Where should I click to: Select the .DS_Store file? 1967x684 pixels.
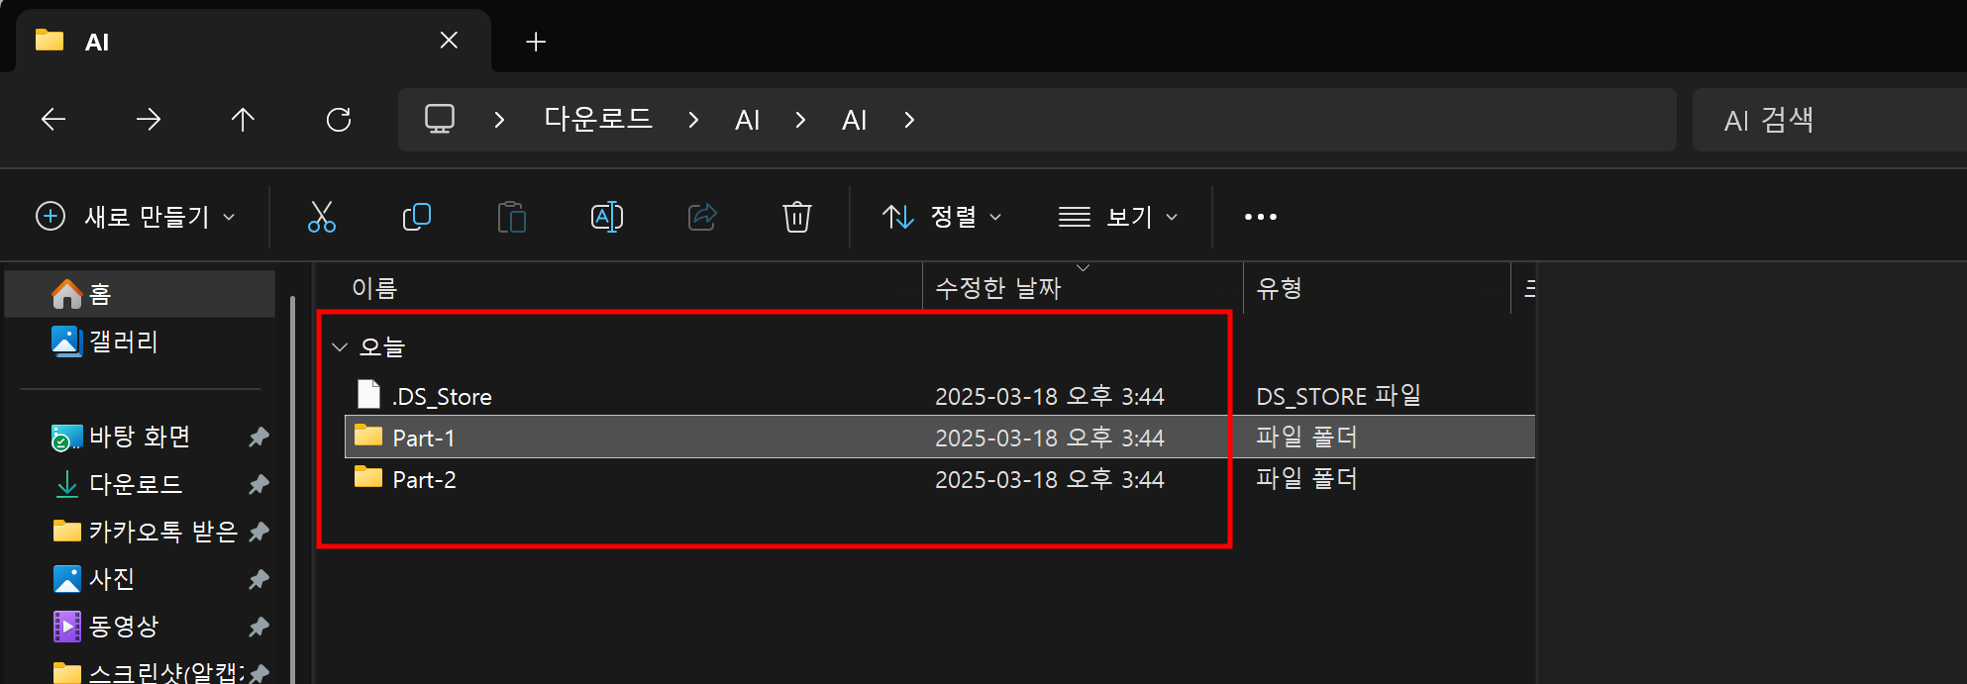[x=442, y=396]
